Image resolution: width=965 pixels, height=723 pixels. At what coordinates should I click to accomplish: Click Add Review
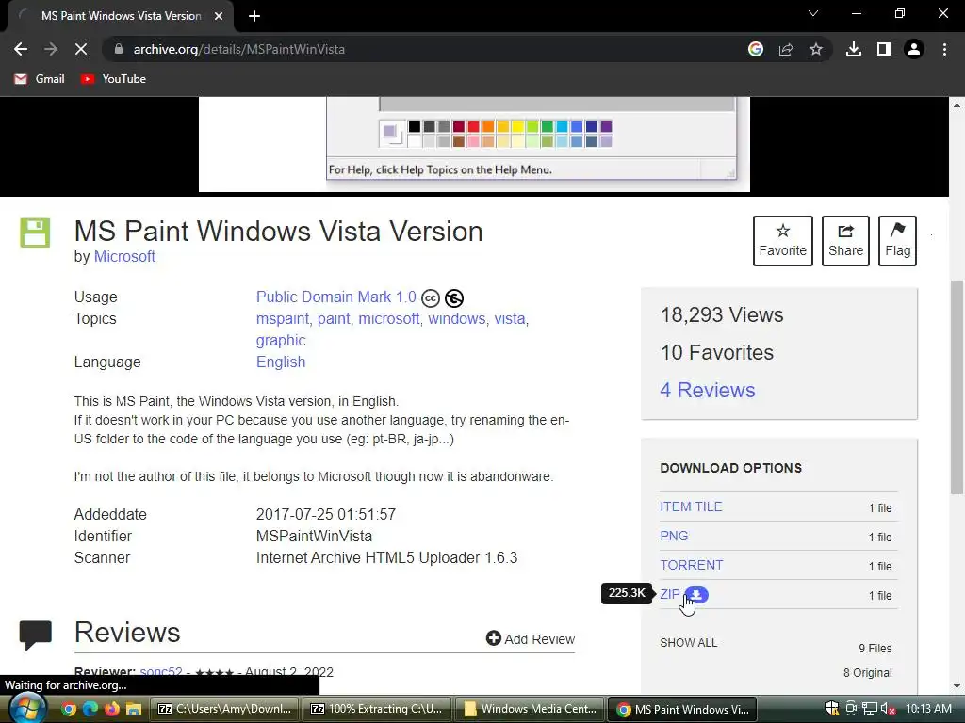pyautogui.click(x=530, y=639)
